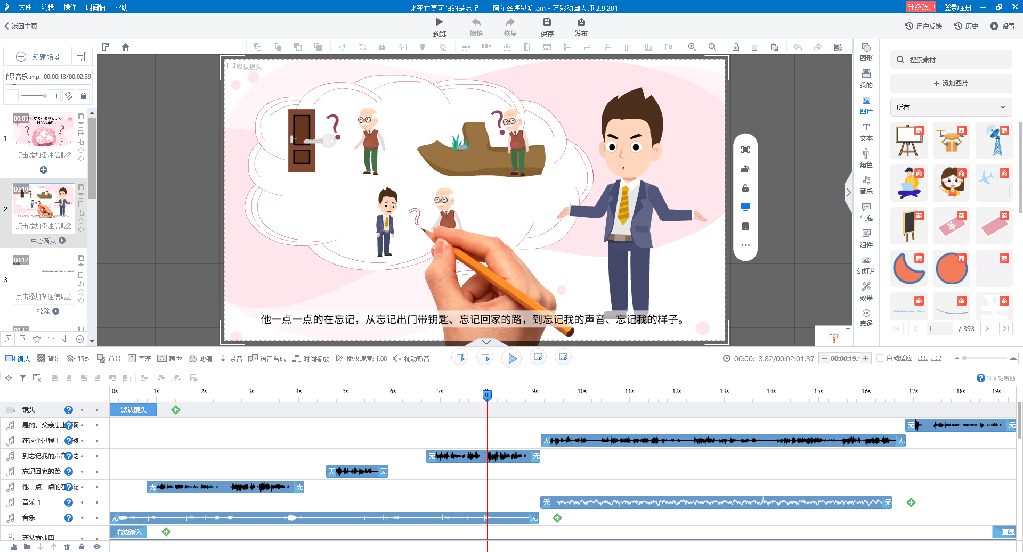Click the home icon in canvas toolbar
The height and width of the screenshot is (552, 1023).
coord(126,47)
